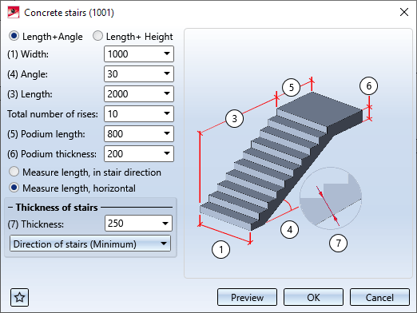The width and height of the screenshot is (417, 313).
Task: Collapse the Thickness of stairs section
Action: tap(10, 208)
